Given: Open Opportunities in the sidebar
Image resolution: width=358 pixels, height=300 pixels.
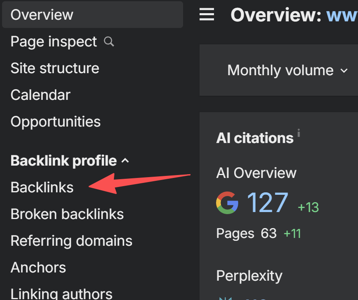Looking at the screenshot, I should [x=56, y=122].
